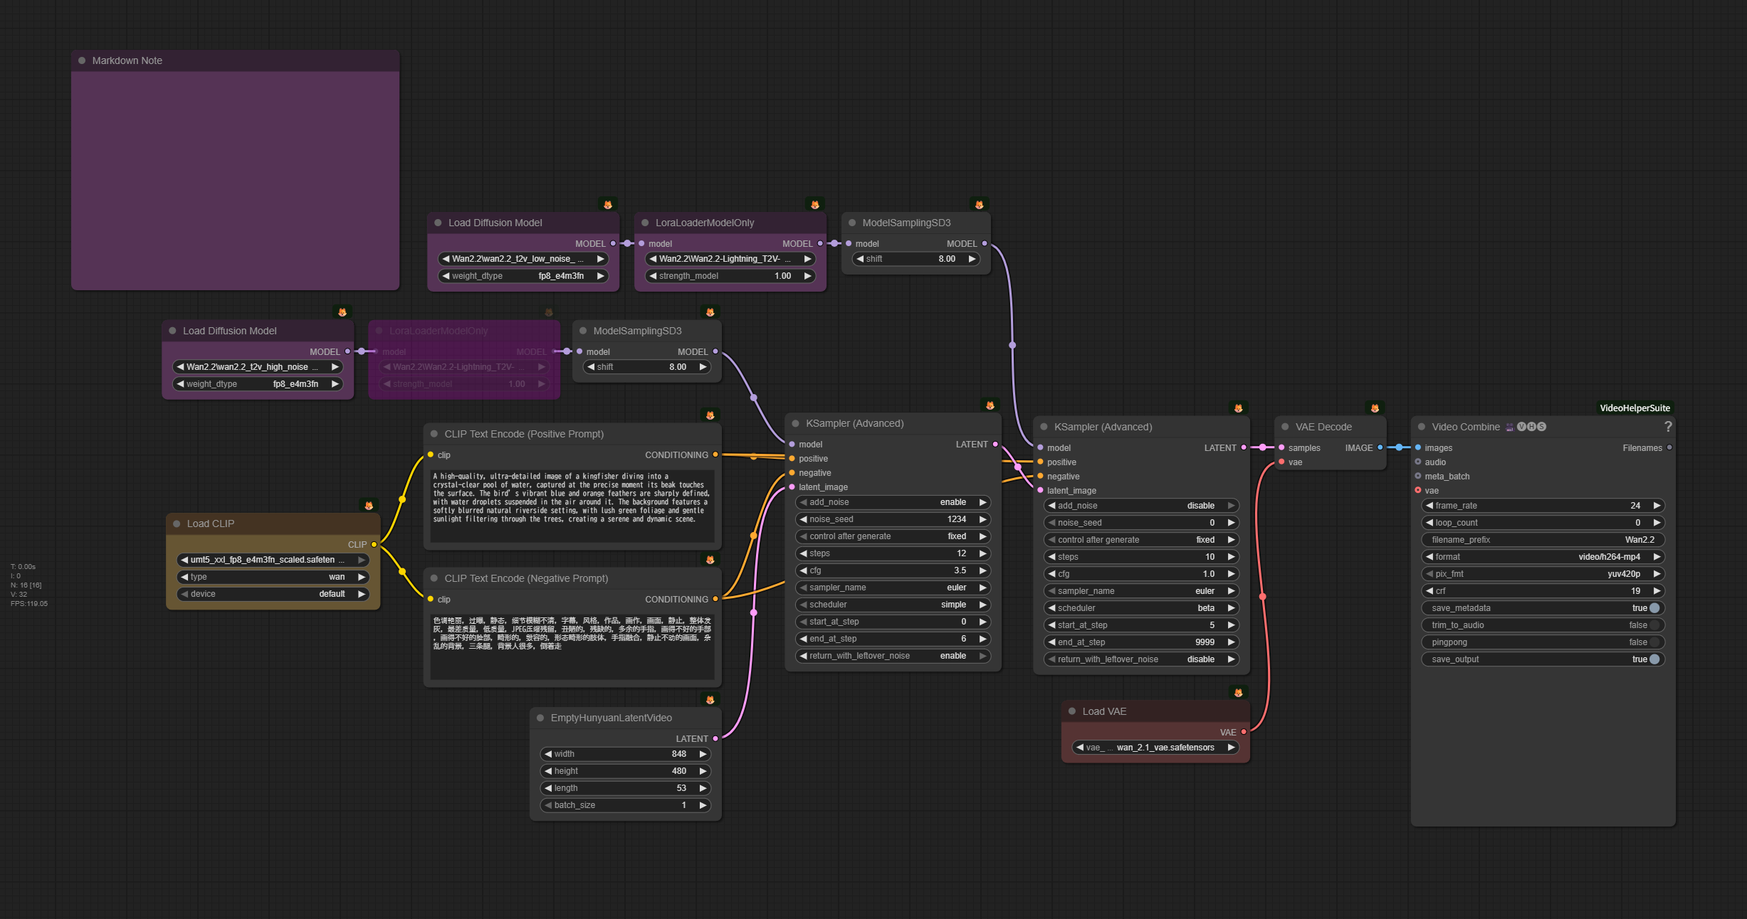Screen dimensions: 1747x919
Task: Open scheduler beta dropdown in second KSampler
Action: click(1140, 608)
